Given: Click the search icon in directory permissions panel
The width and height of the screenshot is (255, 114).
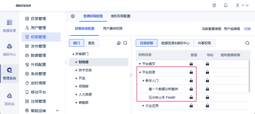Looking at the screenshot, I should click(247, 43).
